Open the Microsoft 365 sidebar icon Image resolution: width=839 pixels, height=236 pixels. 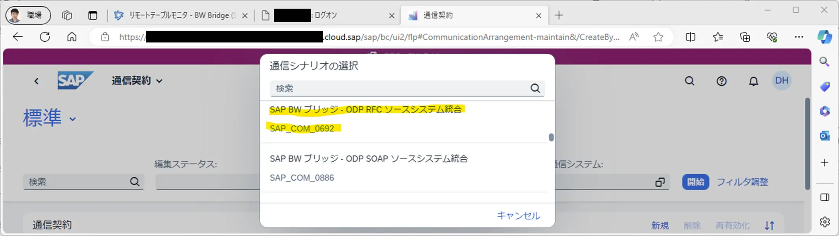824,111
